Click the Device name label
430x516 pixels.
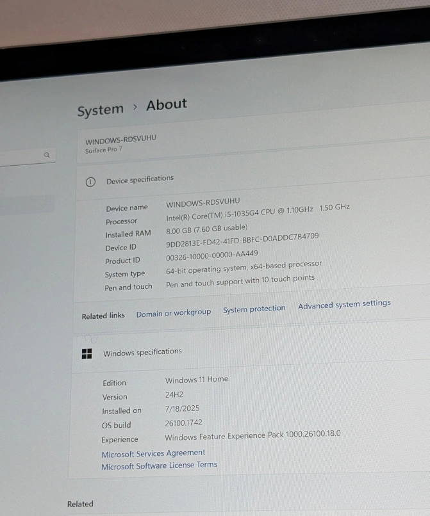click(127, 208)
